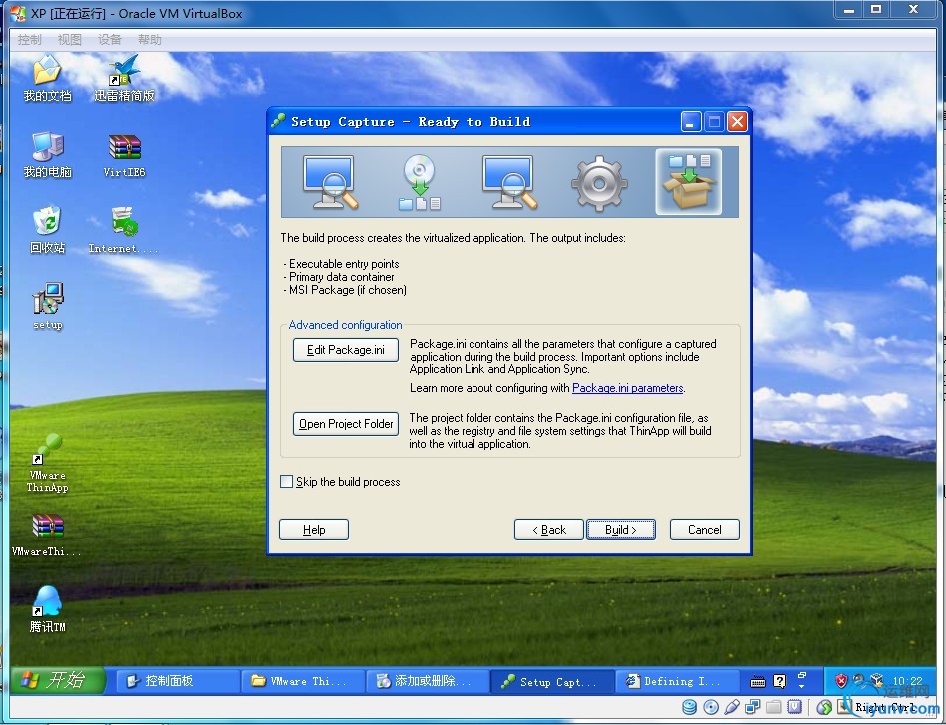The height and width of the screenshot is (725, 946).
Task: Click the system tray clock
Action: pyautogui.click(x=907, y=681)
